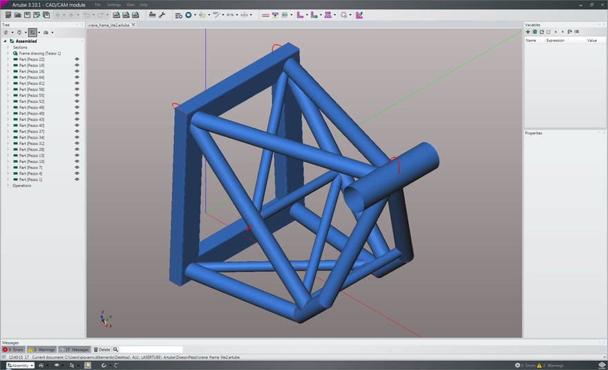Click the undo arrow in toolbar
The width and height of the screenshot is (608, 370).
pyautogui.click(x=87, y=14)
